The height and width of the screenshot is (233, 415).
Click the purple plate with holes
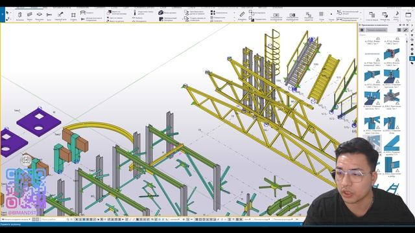click(x=39, y=122)
